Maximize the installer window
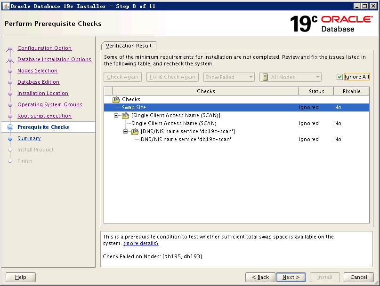 point(365,6)
